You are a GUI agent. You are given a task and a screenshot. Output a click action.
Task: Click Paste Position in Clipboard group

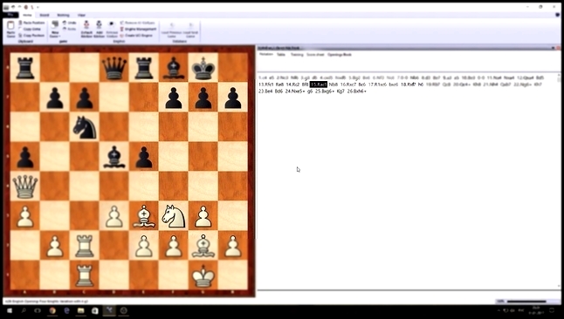(x=31, y=23)
